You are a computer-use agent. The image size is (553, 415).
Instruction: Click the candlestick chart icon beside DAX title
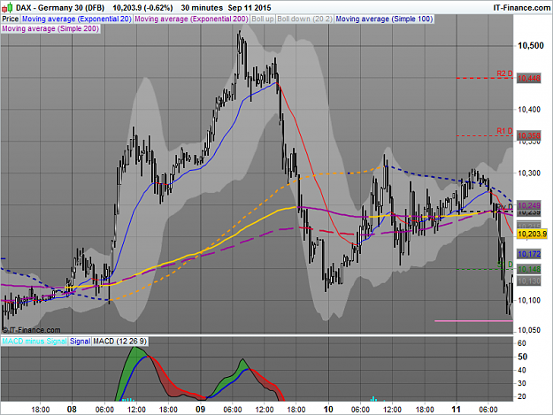(7, 7)
